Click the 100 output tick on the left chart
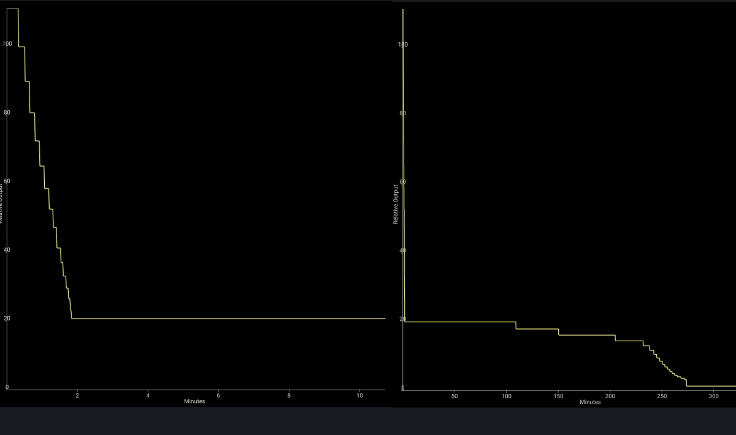The height and width of the screenshot is (435, 736). point(7,43)
